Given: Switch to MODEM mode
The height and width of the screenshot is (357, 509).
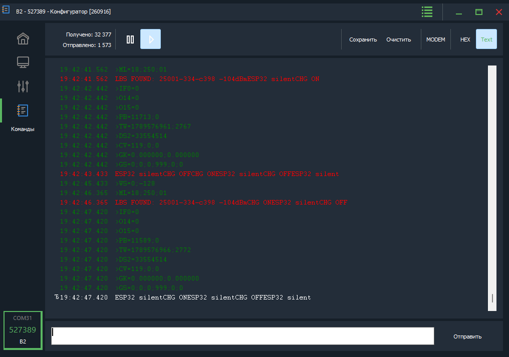Looking at the screenshot, I should tap(436, 39).
